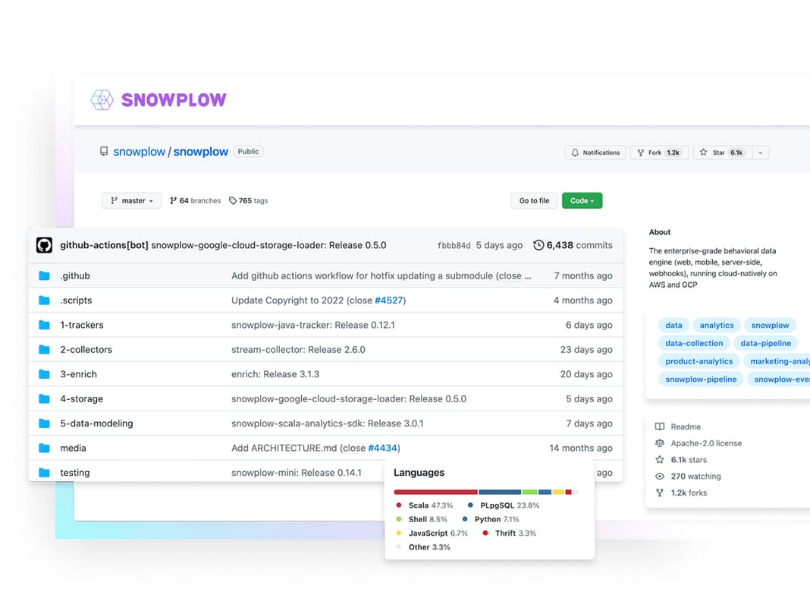810x598 pixels.
Task: Click the Snowplow hexagon logo
Action: 102,99
